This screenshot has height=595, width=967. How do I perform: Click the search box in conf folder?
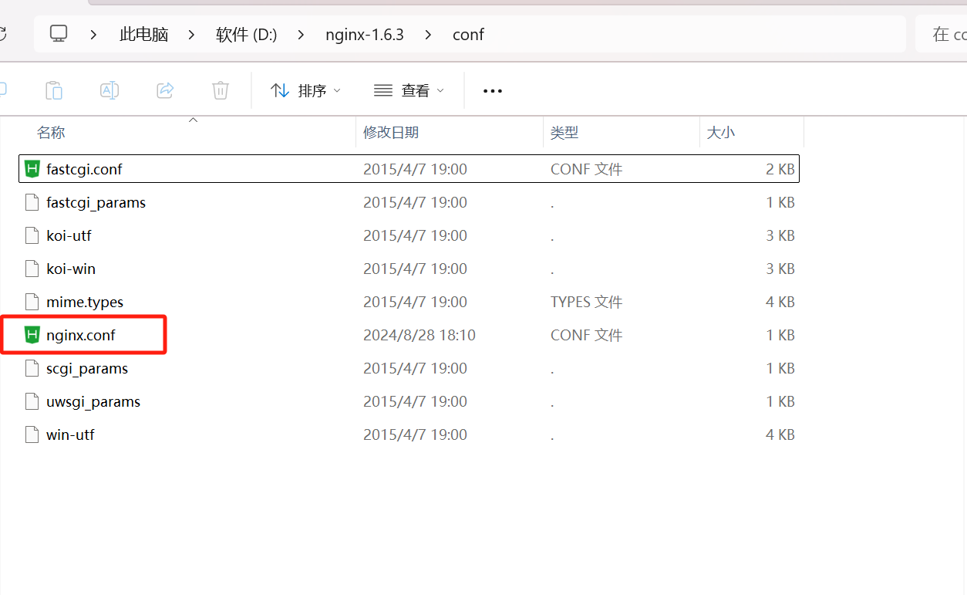pyautogui.click(x=941, y=35)
